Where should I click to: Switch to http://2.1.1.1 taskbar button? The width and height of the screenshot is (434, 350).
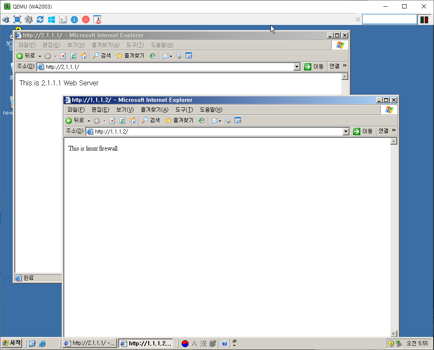click(x=90, y=343)
